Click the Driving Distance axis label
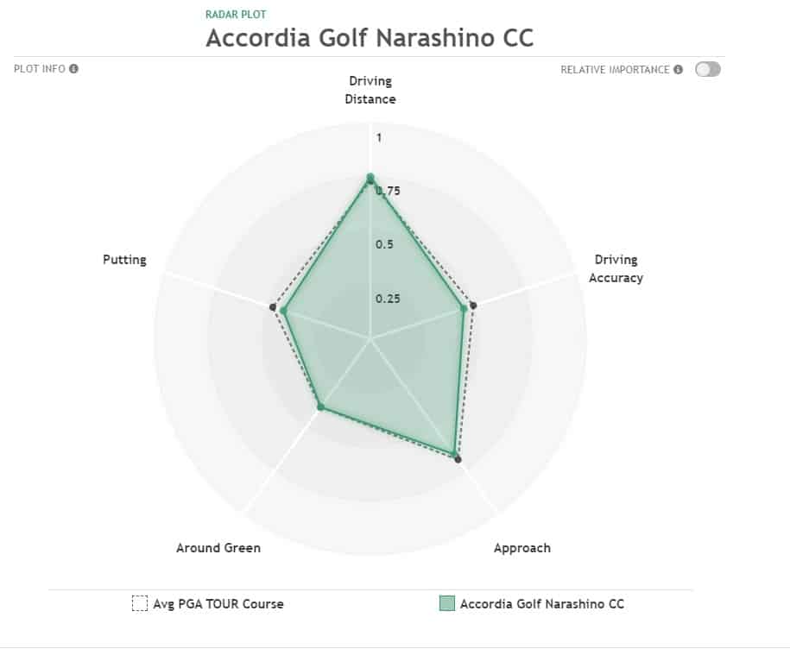Screen dimensions: 790x649 coord(370,90)
